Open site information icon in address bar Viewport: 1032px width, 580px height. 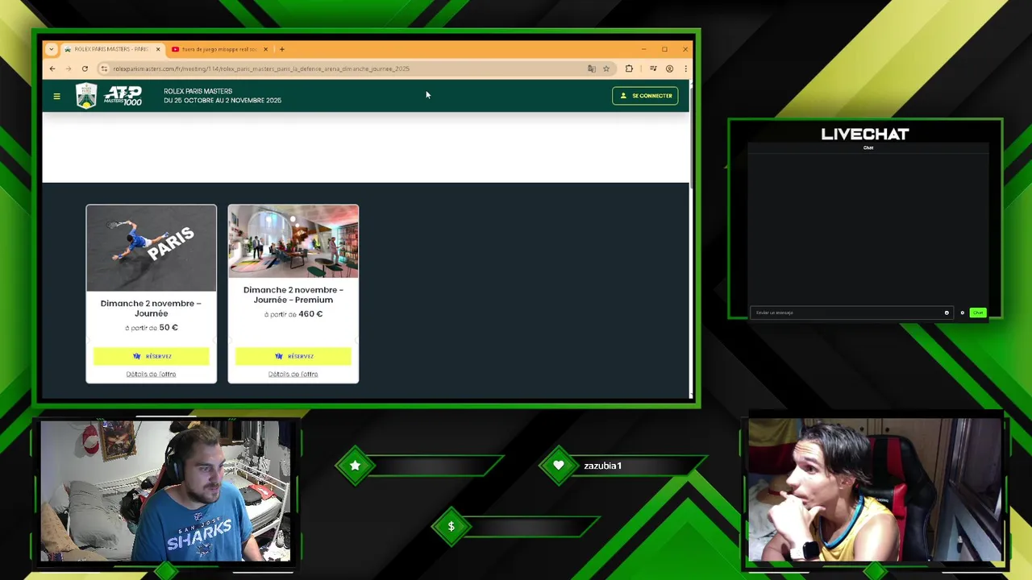[x=104, y=68]
